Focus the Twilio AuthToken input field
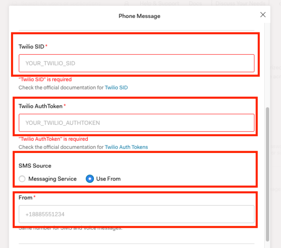The width and height of the screenshot is (281, 248). [x=137, y=123]
